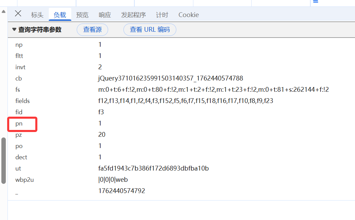Collapse the 查询字符串参数 section

pos(14,29)
